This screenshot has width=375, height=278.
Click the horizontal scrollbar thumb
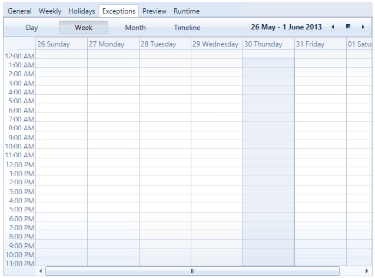193,271
